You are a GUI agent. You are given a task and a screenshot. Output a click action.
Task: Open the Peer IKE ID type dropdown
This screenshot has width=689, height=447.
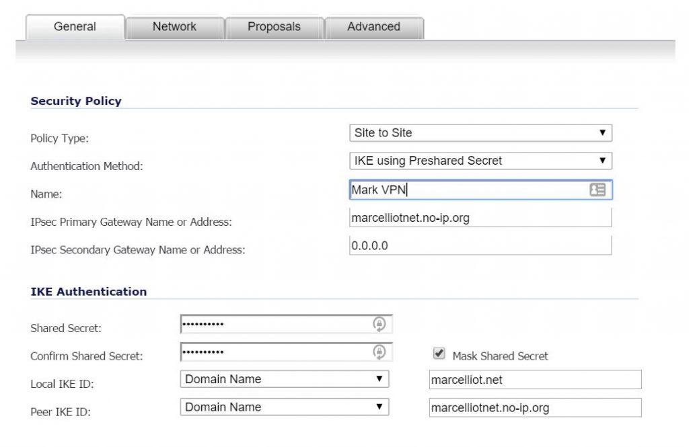(x=284, y=407)
